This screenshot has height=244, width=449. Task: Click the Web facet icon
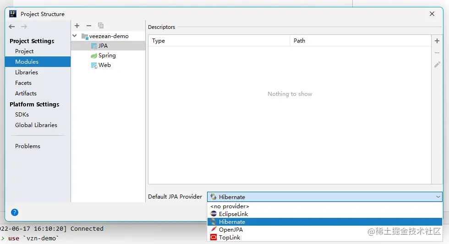coord(94,66)
